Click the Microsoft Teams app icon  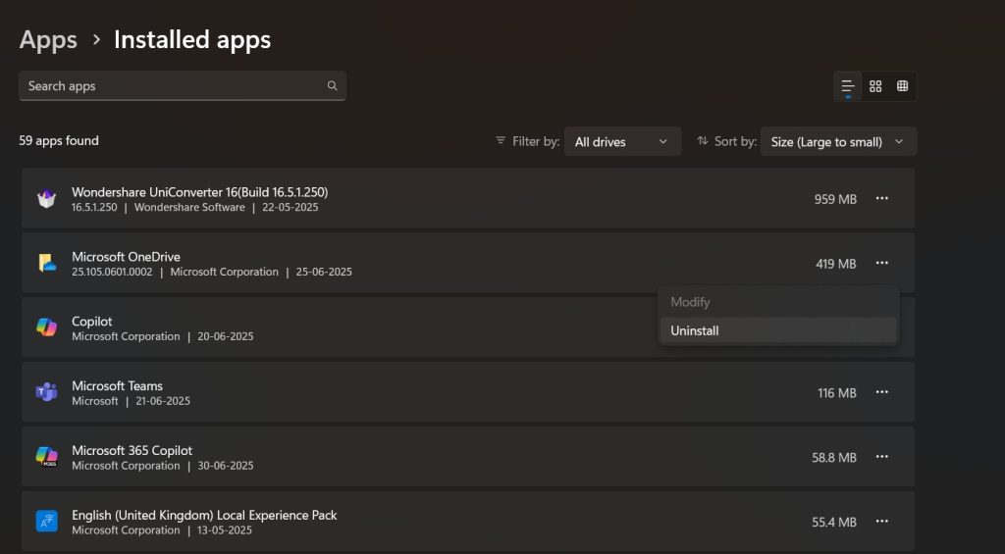(x=46, y=392)
